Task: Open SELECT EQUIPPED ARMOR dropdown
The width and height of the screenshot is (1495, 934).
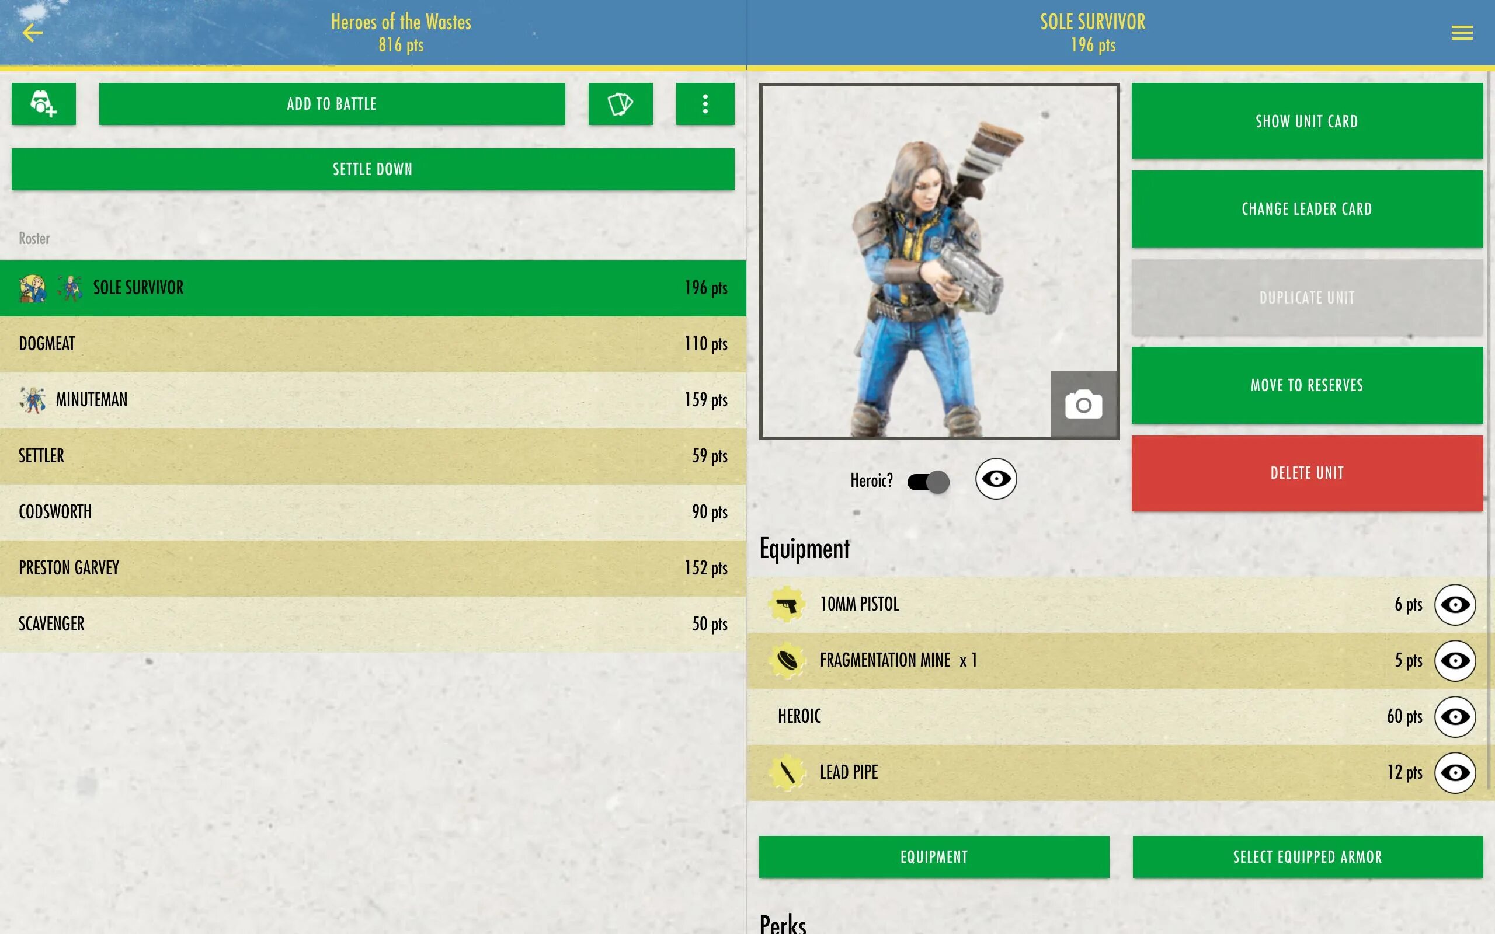Action: [1308, 858]
